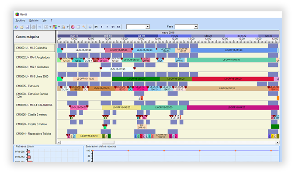This screenshot has height=172, width=295.
Task: Select the 31-day time scale button
Action: pos(113,27)
